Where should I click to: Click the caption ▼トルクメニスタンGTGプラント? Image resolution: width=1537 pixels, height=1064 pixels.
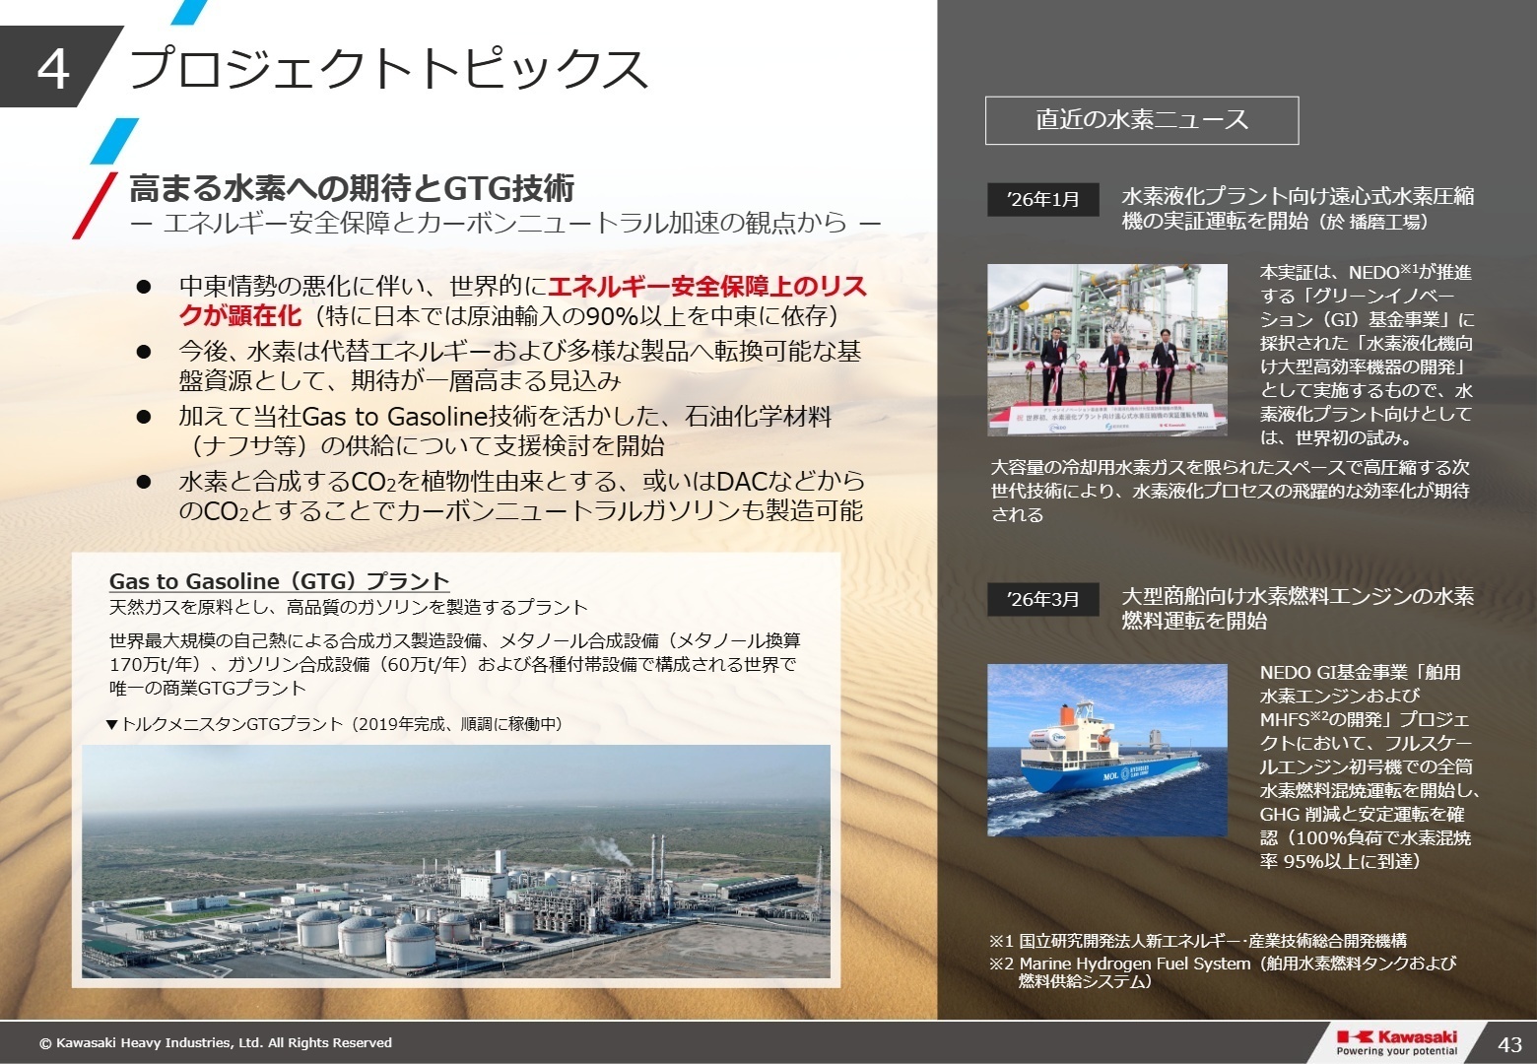pos(334,724)
